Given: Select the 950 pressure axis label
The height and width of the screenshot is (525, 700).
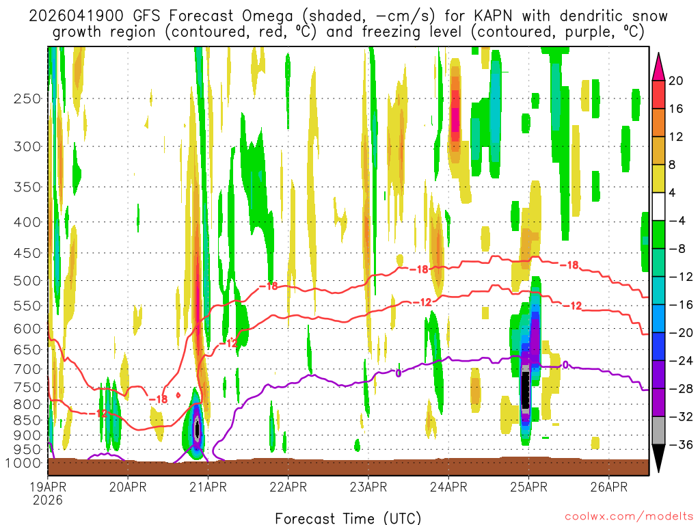Looking at the screenshot, I should [x=27, y=449].
